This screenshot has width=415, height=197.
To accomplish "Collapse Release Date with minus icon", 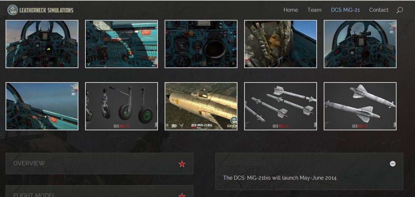I will 393,163.
